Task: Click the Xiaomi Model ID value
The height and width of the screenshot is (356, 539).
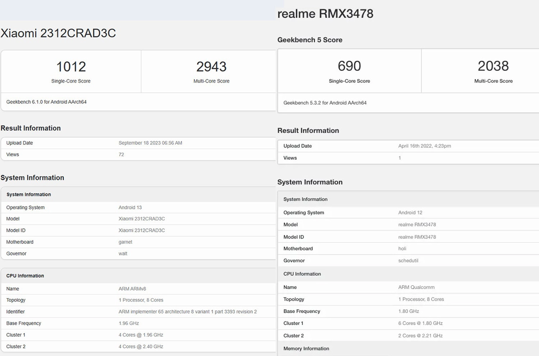Action: (x=142, y=231)
